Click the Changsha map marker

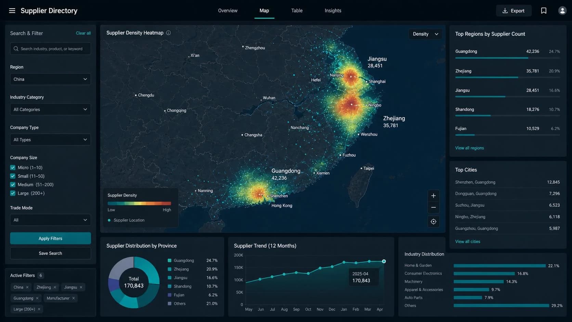[242, 135]
